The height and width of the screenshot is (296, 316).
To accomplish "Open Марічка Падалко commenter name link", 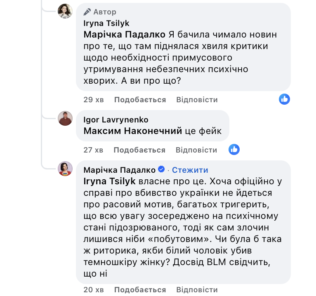I will click(119, 170).
